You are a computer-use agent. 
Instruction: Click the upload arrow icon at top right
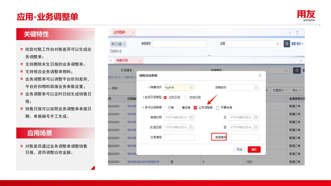[x=297, y=32]
